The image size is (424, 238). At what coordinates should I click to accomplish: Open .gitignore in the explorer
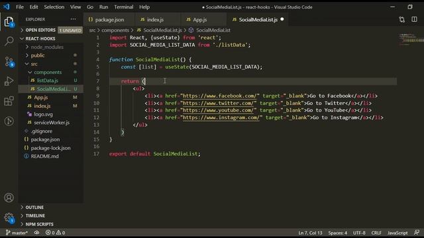[41, 131]
